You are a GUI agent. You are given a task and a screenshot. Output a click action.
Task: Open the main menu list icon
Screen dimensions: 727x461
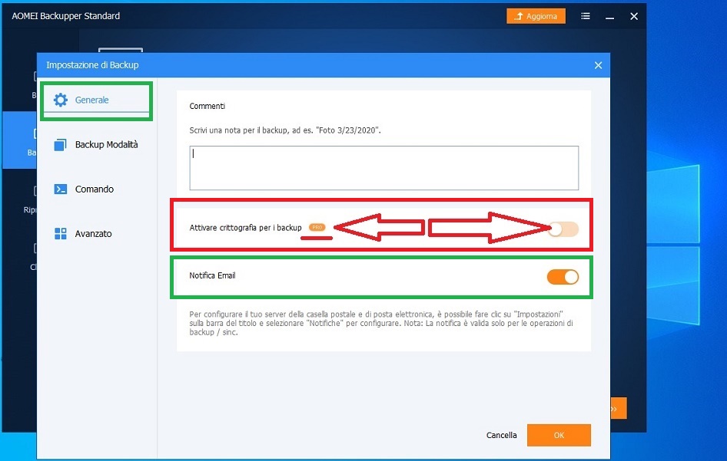586,16
